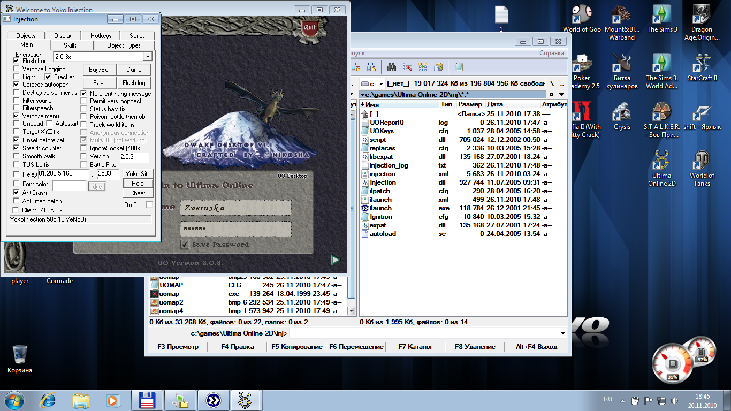Open World of Goo desktop shortcut
731x411 pixels.
(x=582, y=19)
